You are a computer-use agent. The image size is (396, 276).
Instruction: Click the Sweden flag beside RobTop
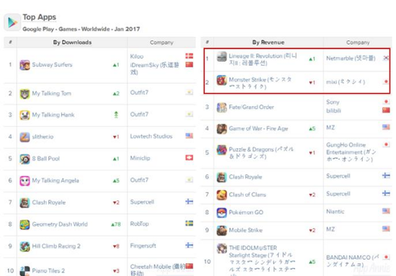189,223
